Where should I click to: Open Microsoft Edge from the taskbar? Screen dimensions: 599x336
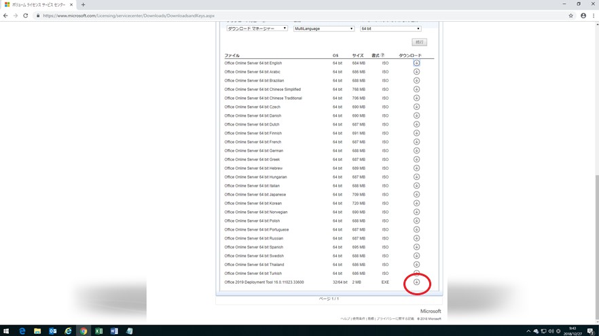pos(22,331)
